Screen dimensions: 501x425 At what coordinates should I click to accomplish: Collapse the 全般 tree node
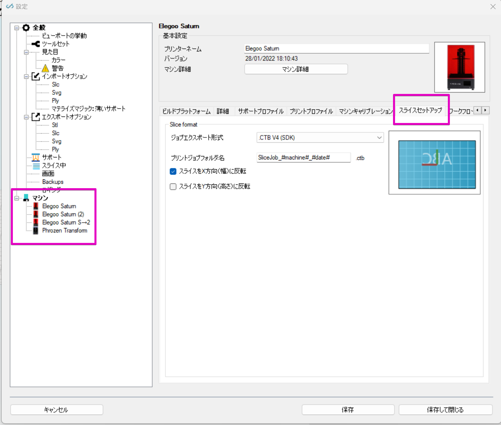[17, 28]
